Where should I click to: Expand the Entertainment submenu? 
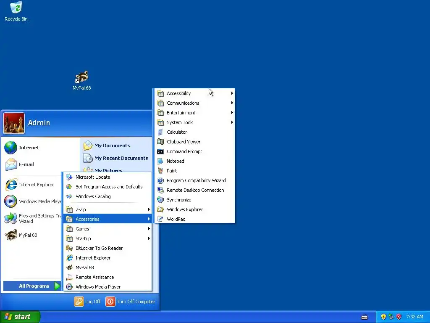coord(195,113)
